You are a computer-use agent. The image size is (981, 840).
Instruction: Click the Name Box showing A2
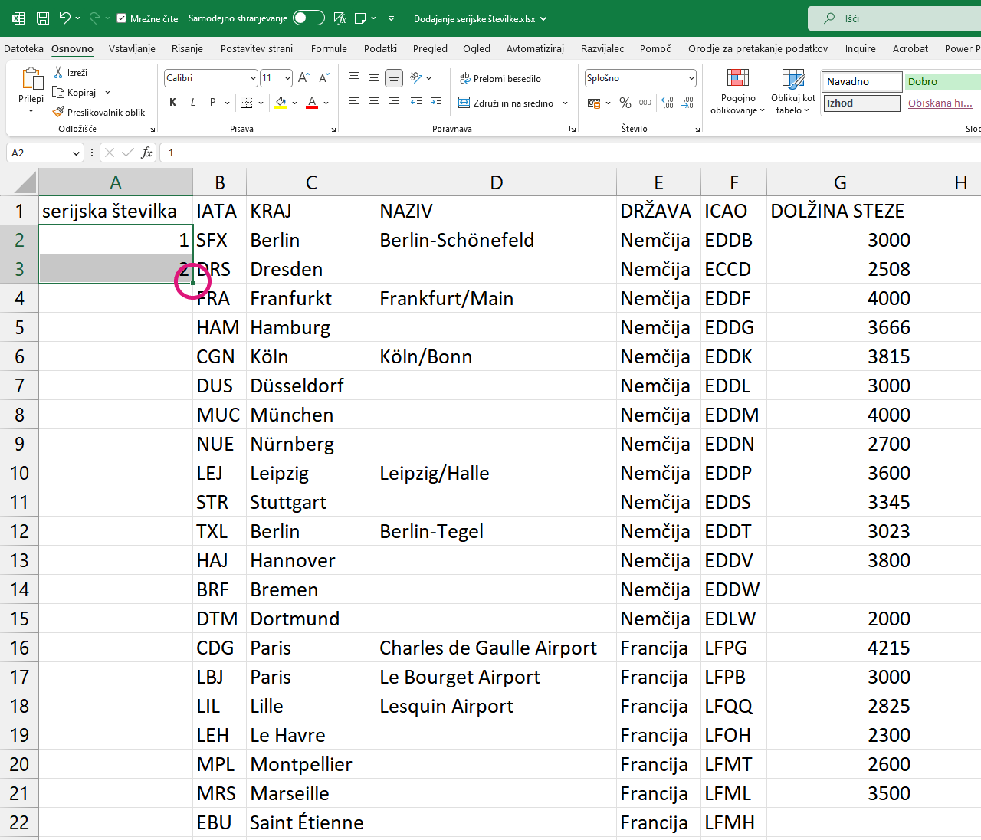[x=44, y=153]
